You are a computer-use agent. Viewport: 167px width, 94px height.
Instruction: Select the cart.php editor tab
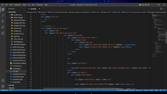[33, 9]
